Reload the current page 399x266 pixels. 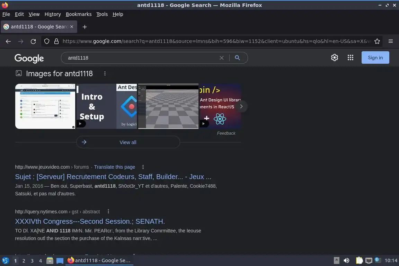tap(33, 41)
